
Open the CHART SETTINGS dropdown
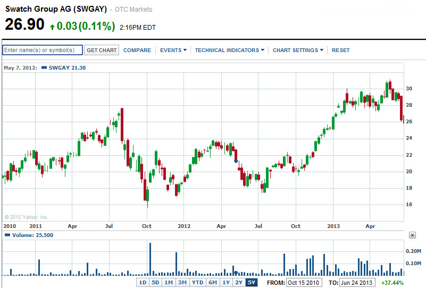coord(298,50)
